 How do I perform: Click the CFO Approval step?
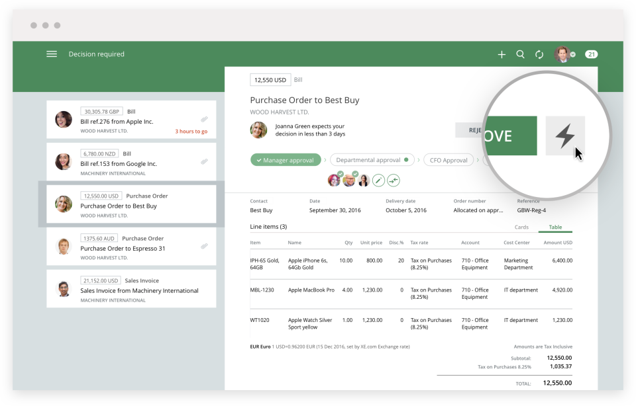coord(448,159)
